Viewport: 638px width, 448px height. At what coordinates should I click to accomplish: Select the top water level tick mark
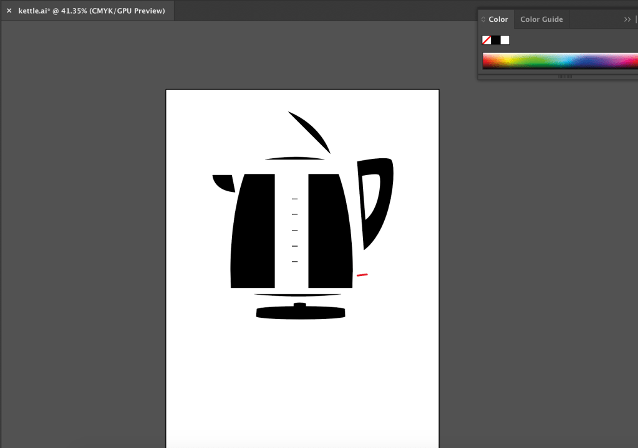[x=294, y=199]
